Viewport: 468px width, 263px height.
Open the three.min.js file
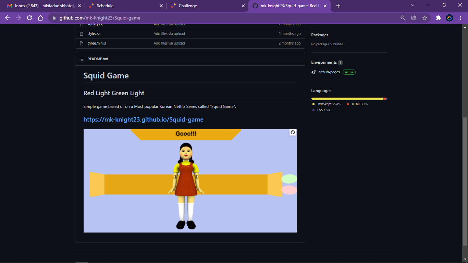click(x=96, y=43)
